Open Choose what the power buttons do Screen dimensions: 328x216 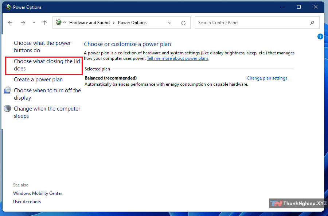pos(42,47)
